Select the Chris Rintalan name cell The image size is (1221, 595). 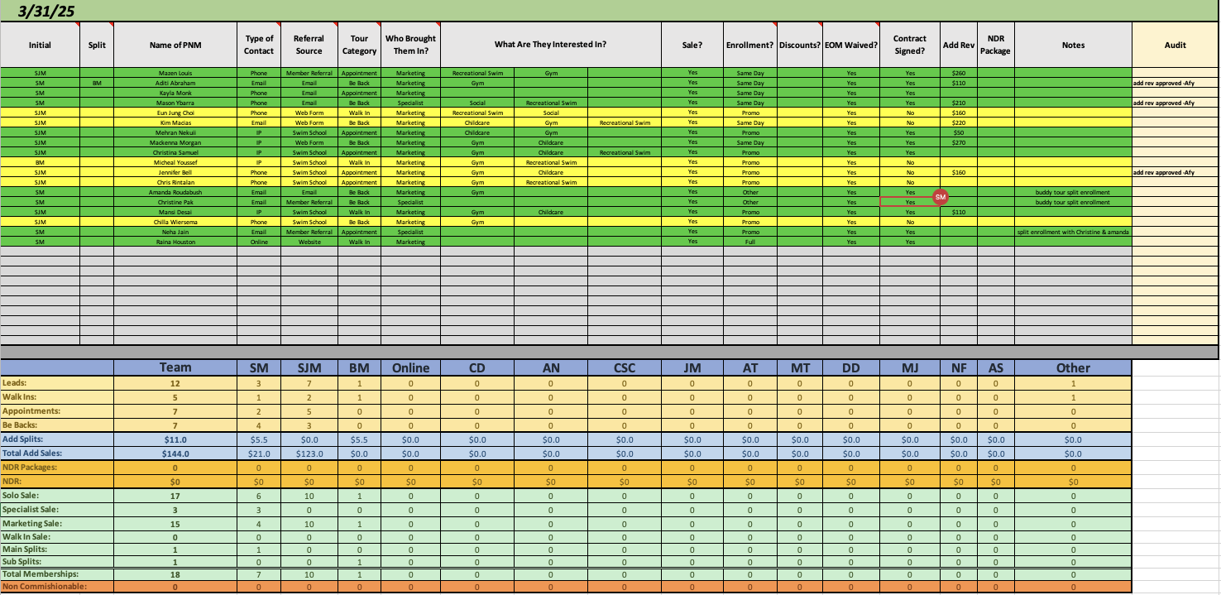coord(175,182)
